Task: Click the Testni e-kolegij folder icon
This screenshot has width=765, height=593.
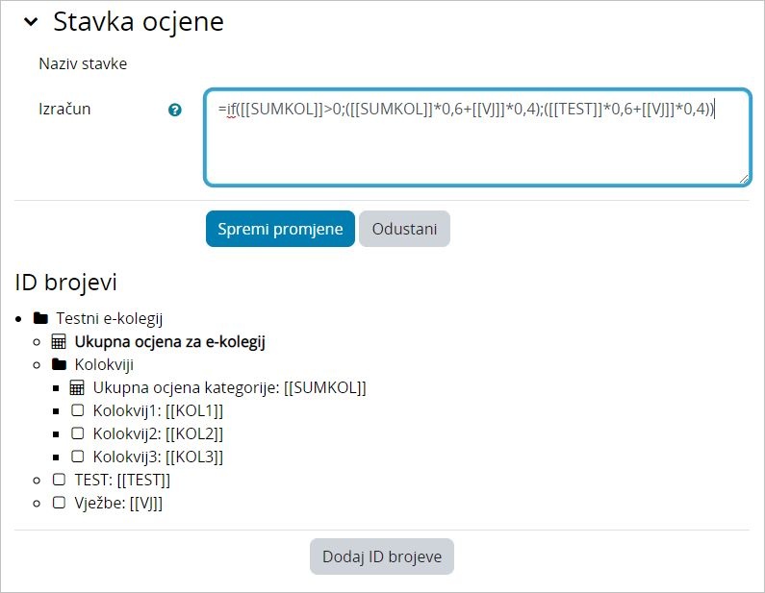Action: click(40, 318)
